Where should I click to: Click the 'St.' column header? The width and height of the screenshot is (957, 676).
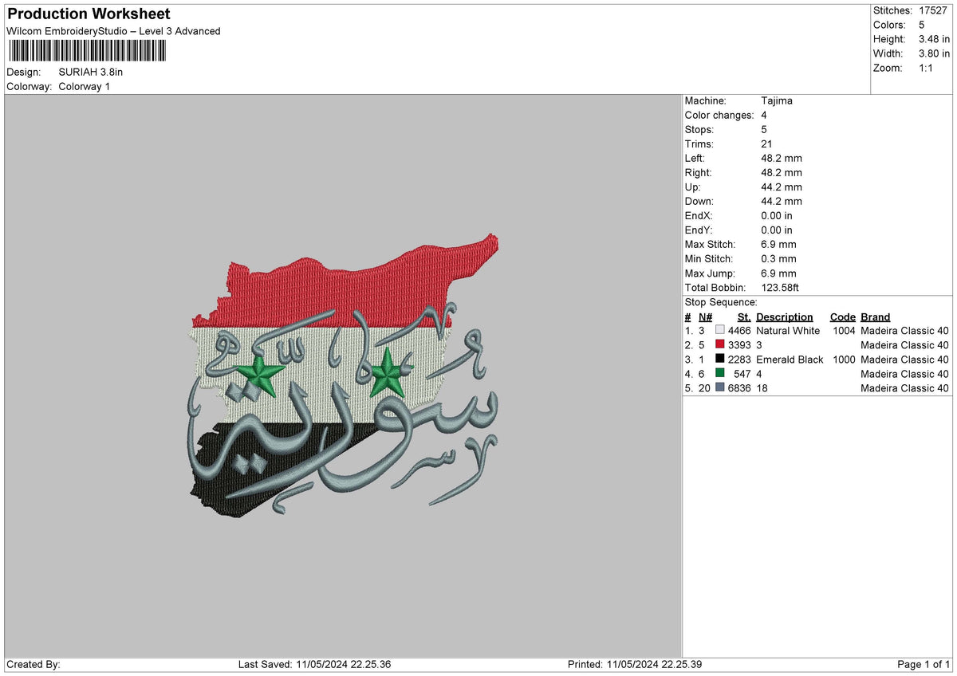[745, 317]
